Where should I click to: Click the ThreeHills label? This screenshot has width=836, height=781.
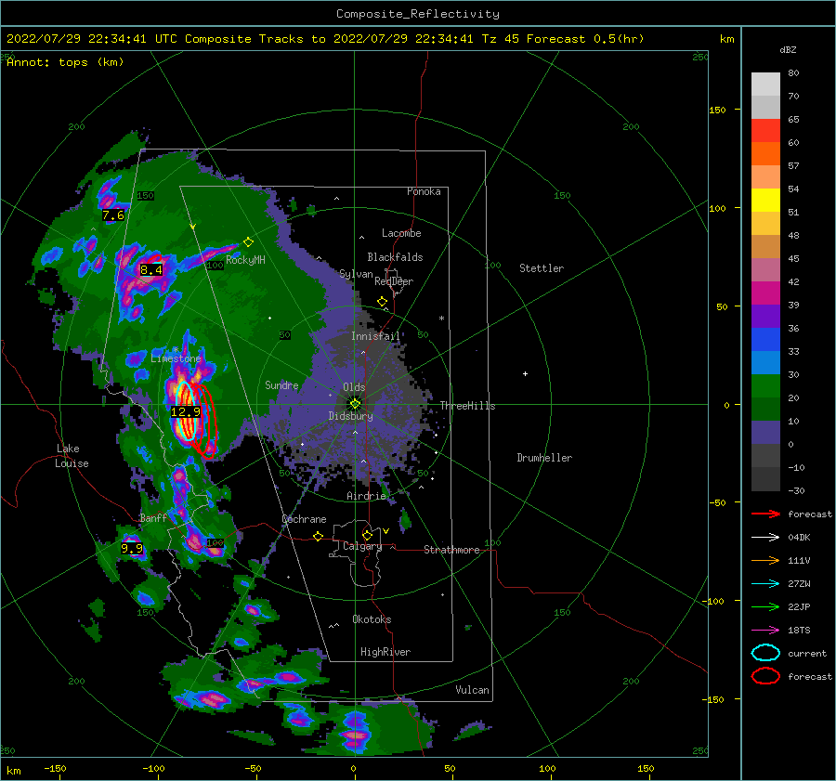pos(467,406)
